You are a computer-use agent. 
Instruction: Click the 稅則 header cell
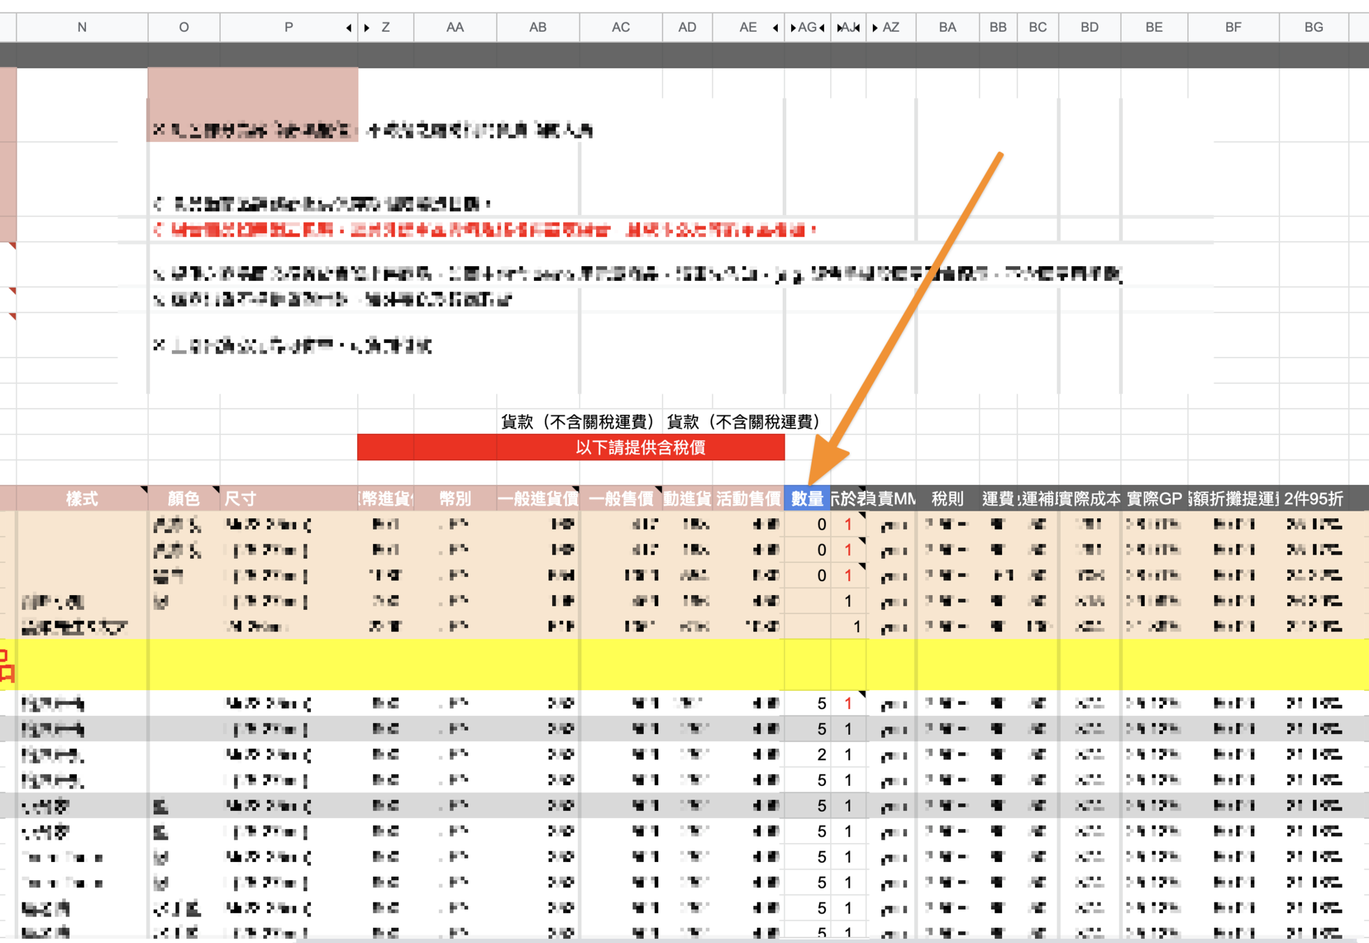(947, 499)
